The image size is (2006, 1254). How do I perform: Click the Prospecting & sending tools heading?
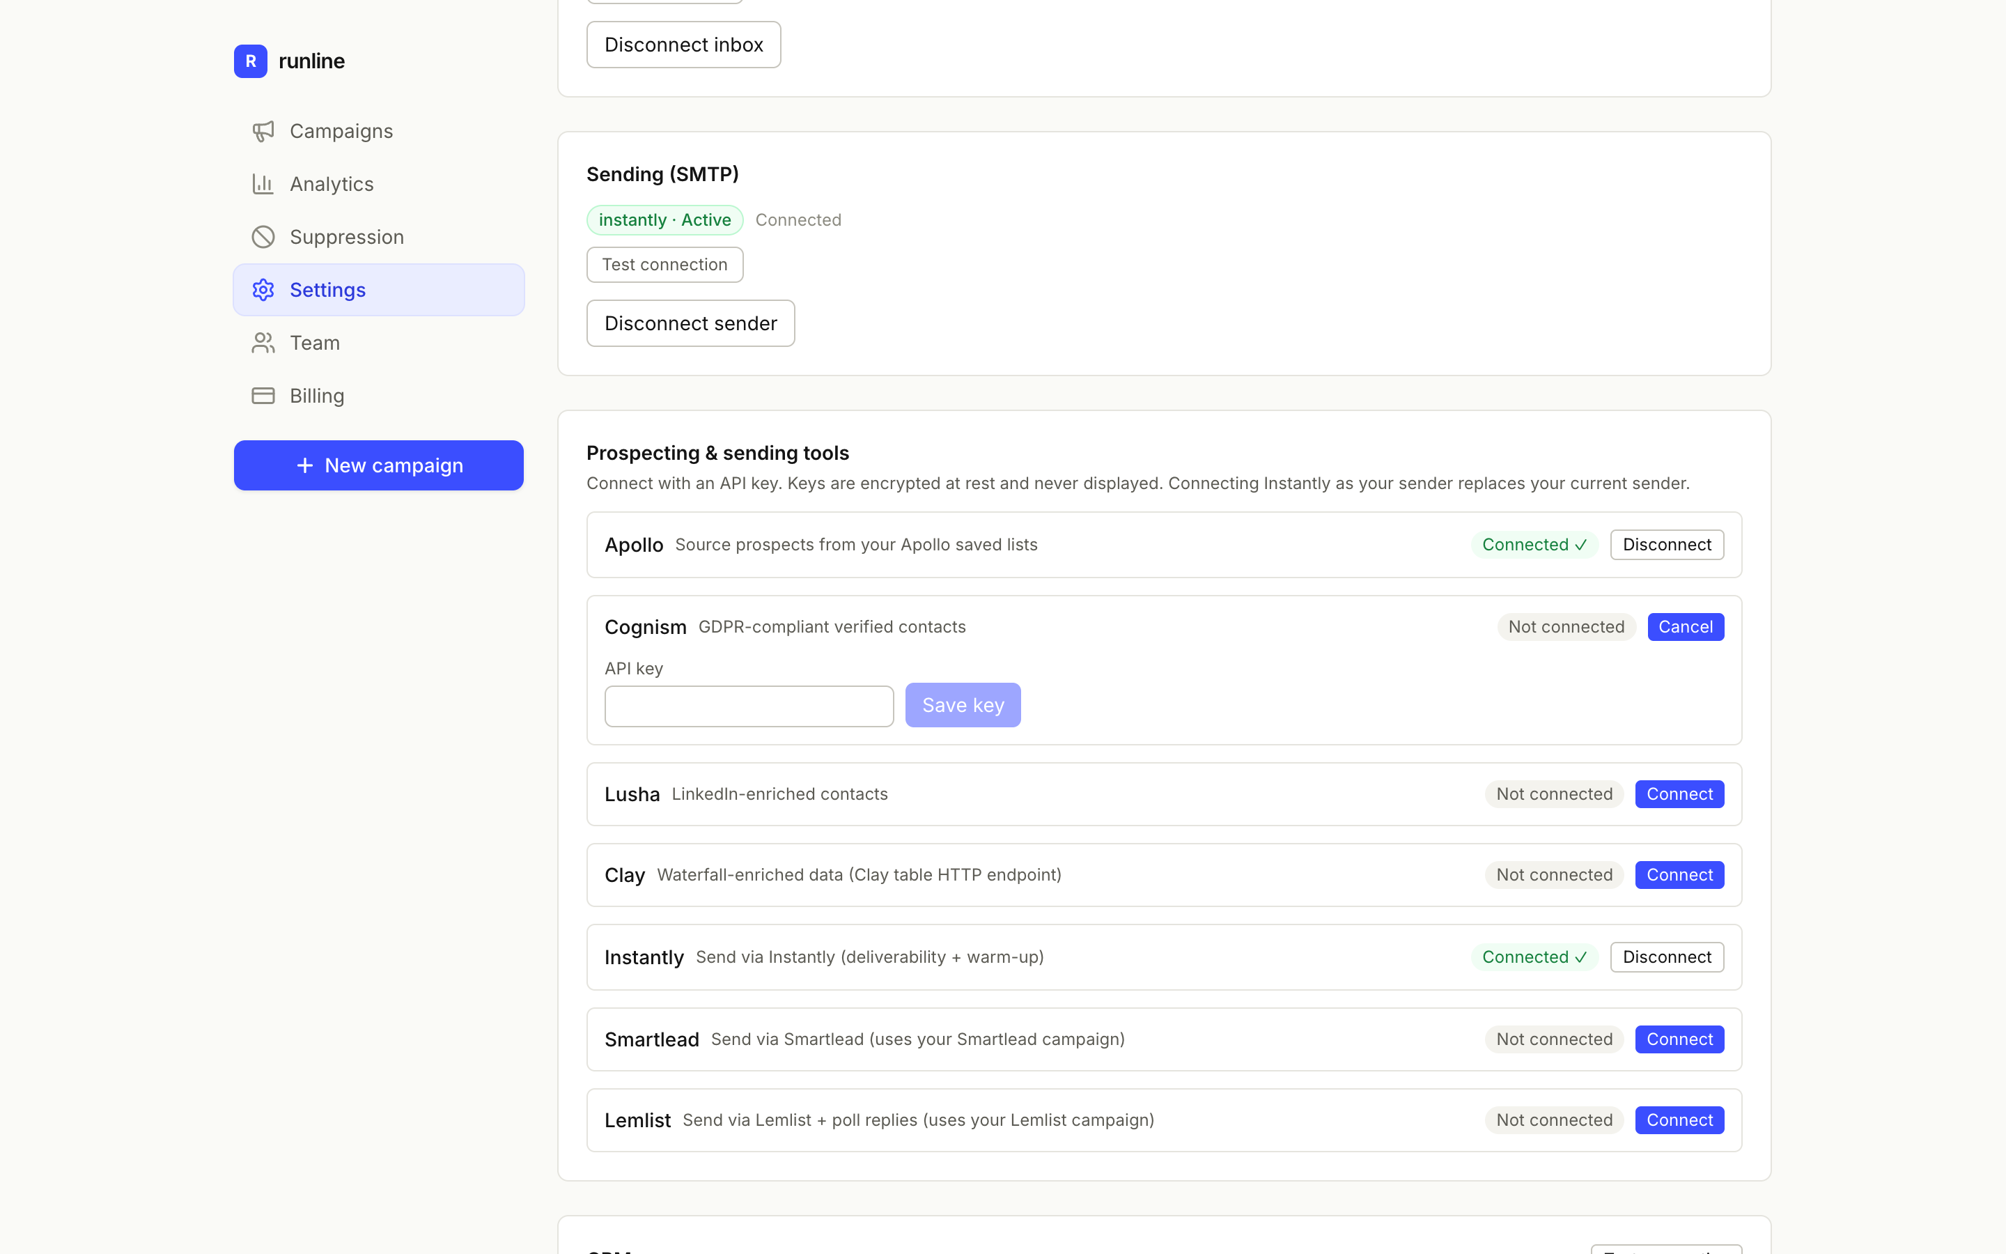click(718, 453)
